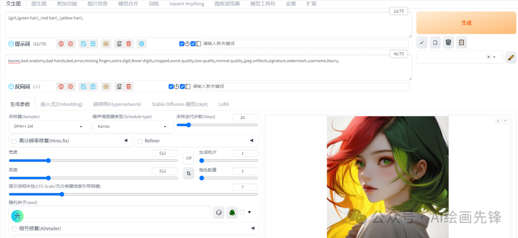This screenshot has height=238, width=518.
Task: Click the dice random seed button
Action: tap(218, 213)
